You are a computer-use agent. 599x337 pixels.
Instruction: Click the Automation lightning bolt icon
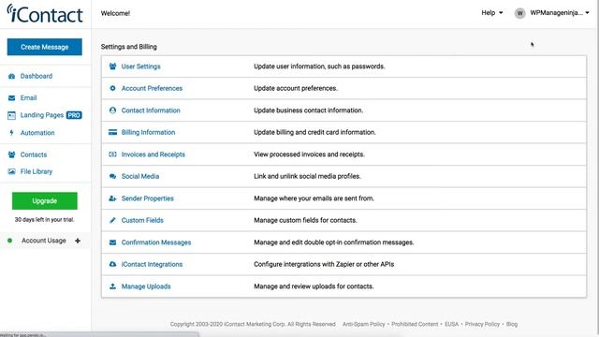tap(11, 133)
